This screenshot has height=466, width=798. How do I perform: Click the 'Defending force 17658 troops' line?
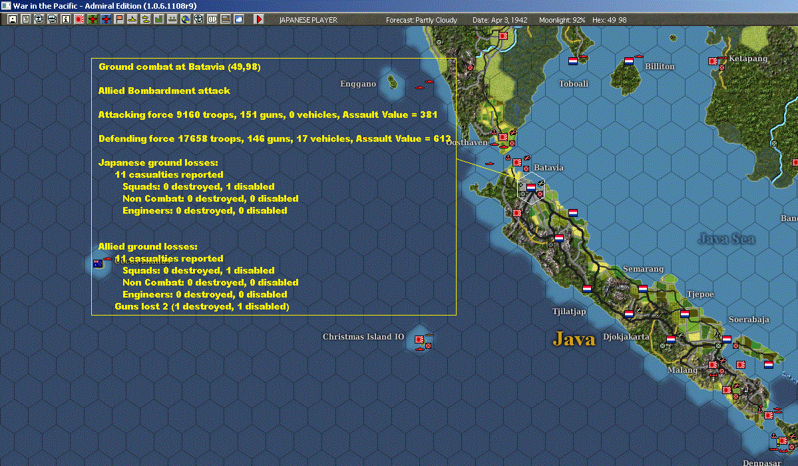point(274,138)
